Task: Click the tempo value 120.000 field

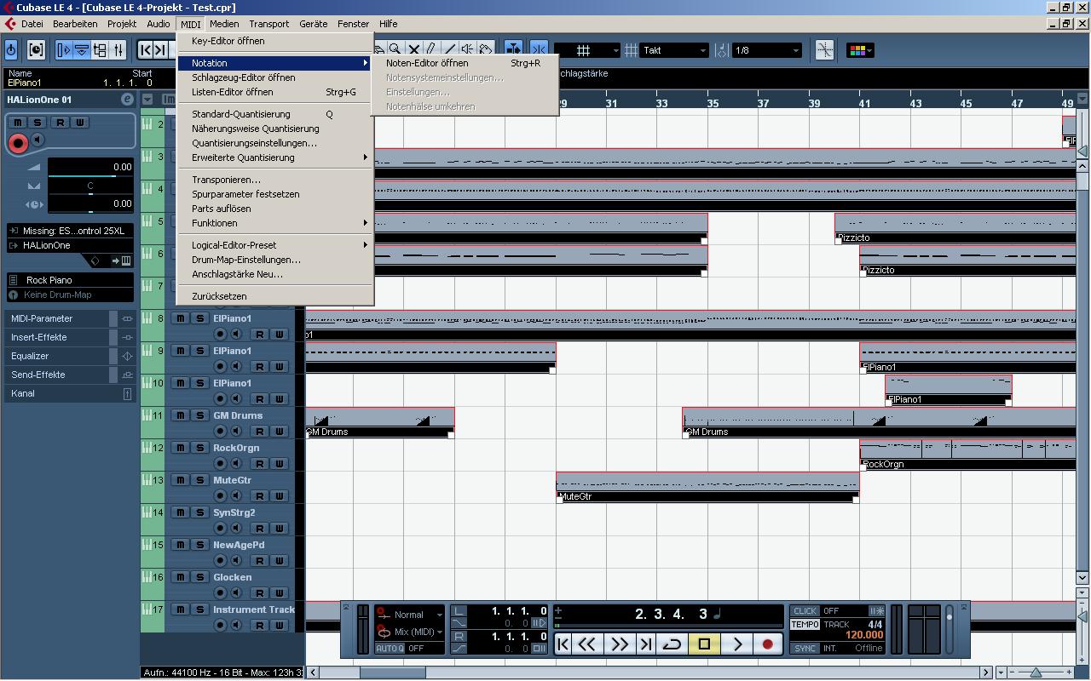Action: [863, 636]
